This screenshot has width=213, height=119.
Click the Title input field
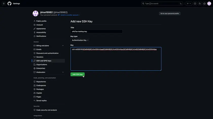click(96, 31)
